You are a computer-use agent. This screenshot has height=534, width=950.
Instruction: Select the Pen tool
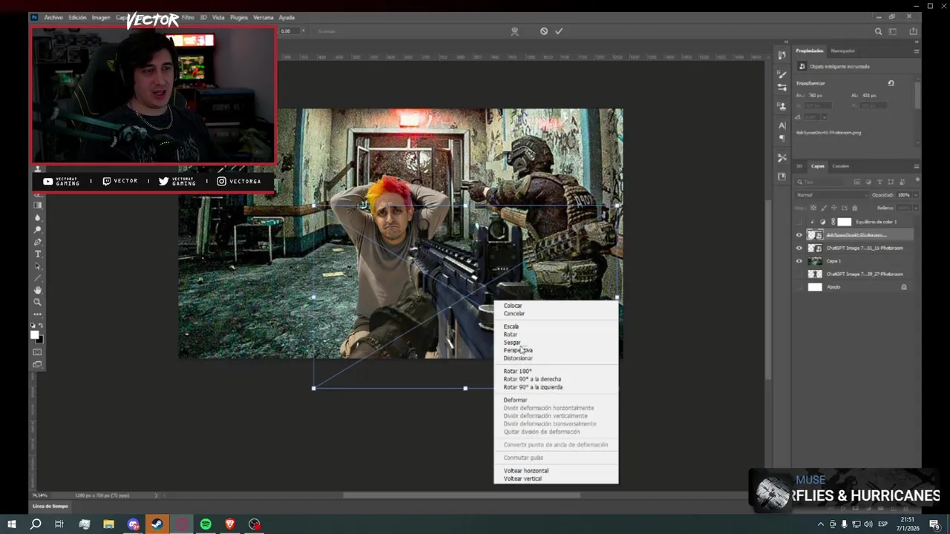pos(38,242)
